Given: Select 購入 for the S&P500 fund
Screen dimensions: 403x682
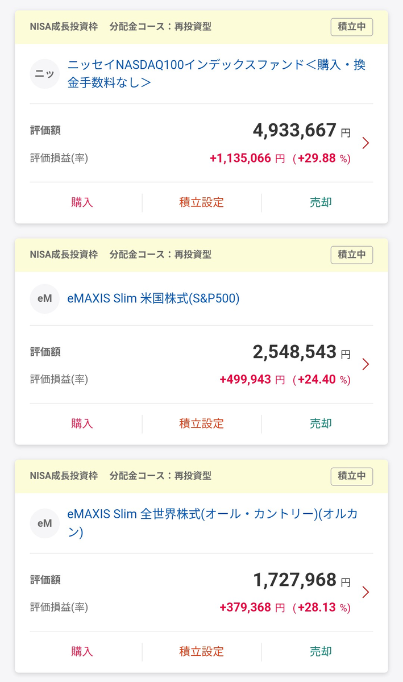Looking at the screenshot, I should click(x=82, y=423).
